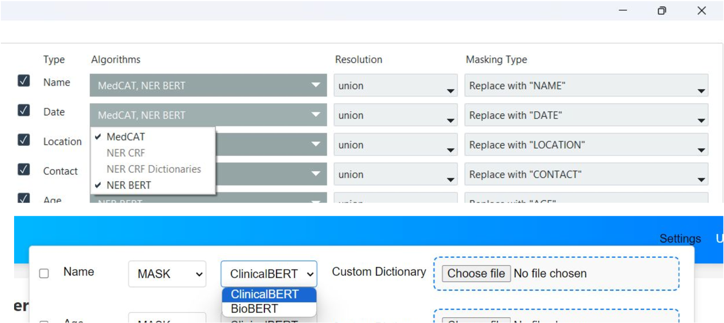Tick the unchecked Name checkbox beside MASK
This screenshot has height=323, width=724.
[x=44, y=273]
